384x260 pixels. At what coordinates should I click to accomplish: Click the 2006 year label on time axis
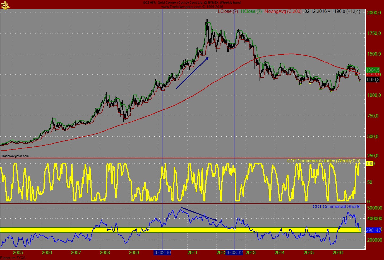point(47,252)
